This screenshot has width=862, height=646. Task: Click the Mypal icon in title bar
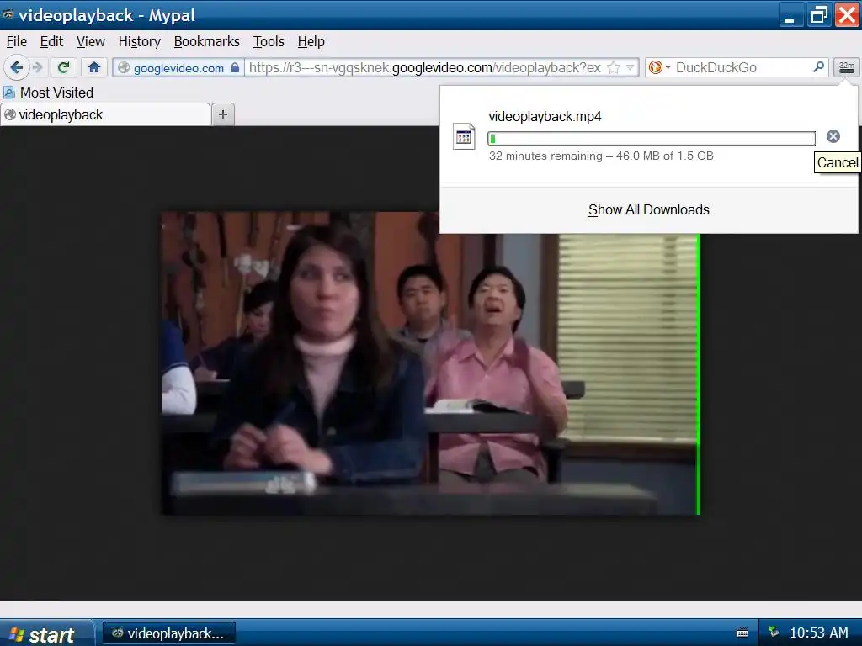click(x=8, y=14)
